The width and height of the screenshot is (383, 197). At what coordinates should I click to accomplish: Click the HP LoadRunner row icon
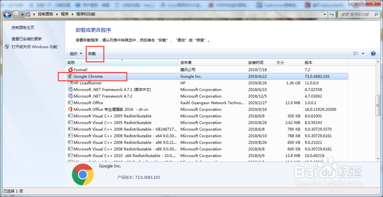pyautogui.click(x=70, y=83)
